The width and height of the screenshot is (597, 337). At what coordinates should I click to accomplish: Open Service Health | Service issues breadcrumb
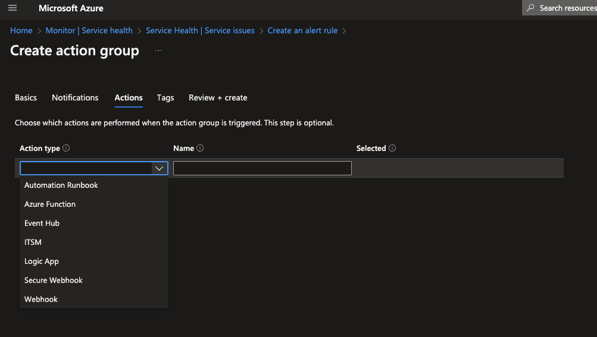(x=200, y=30)
